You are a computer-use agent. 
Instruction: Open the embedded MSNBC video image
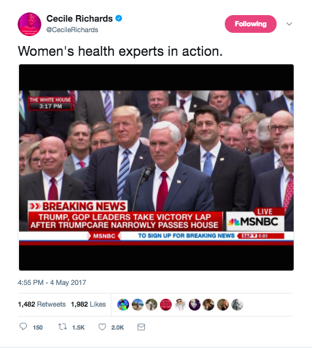click(156, 167)
